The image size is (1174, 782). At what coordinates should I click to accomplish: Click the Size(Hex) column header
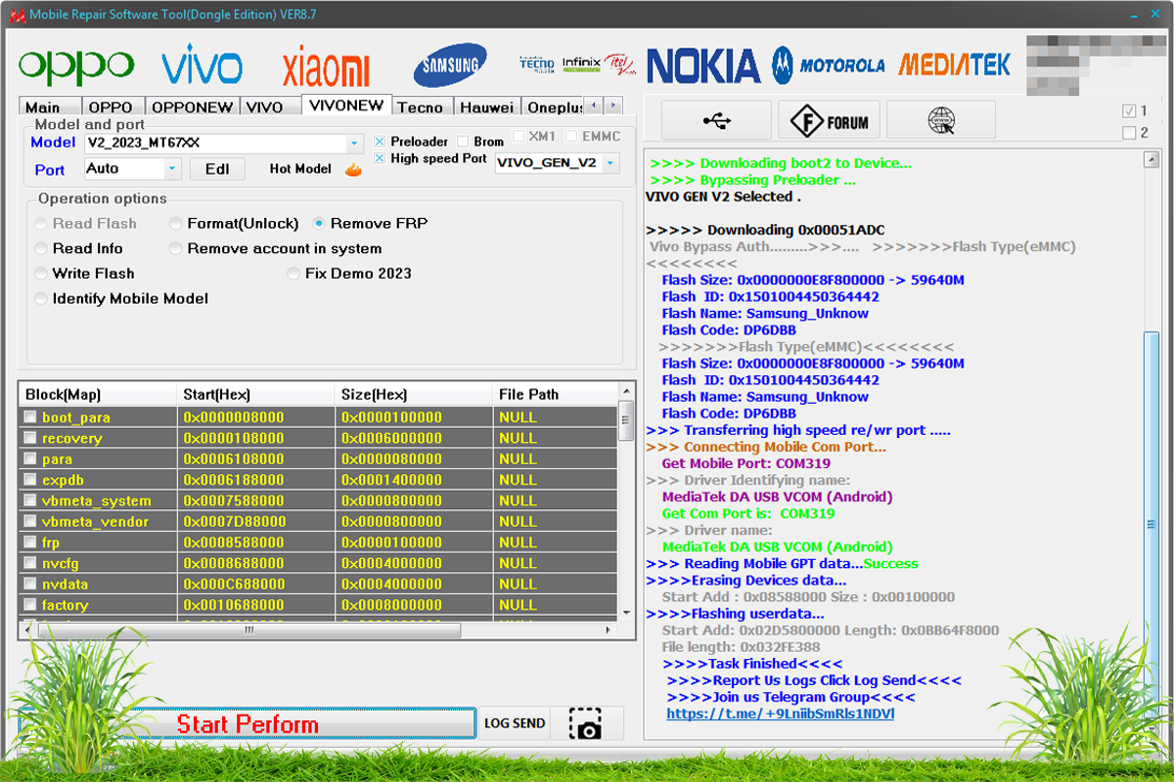point(413,394)
